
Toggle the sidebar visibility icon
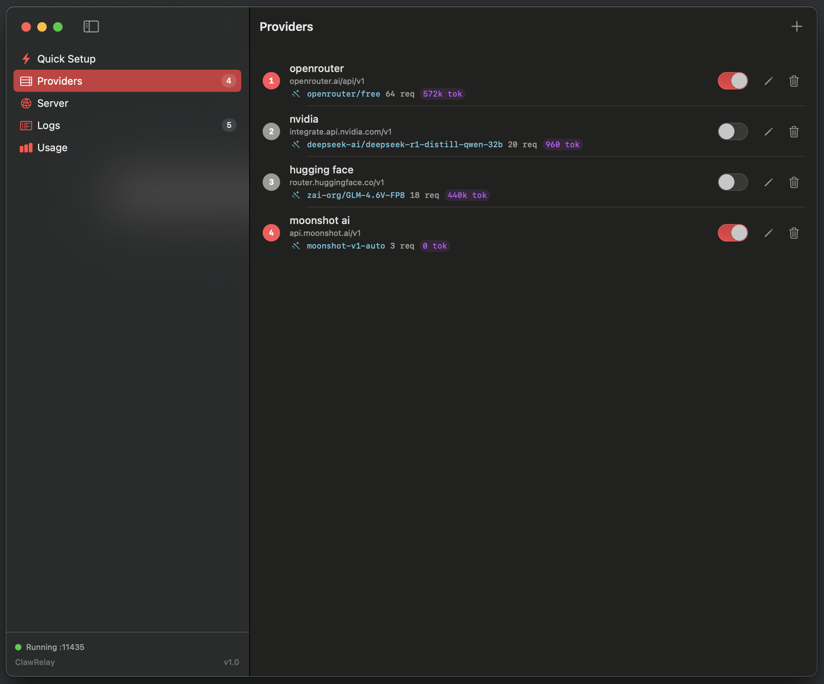[91, 27]
